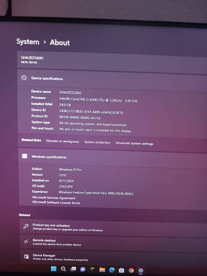Launch Microsoft Edge from the taskbar

112,270
